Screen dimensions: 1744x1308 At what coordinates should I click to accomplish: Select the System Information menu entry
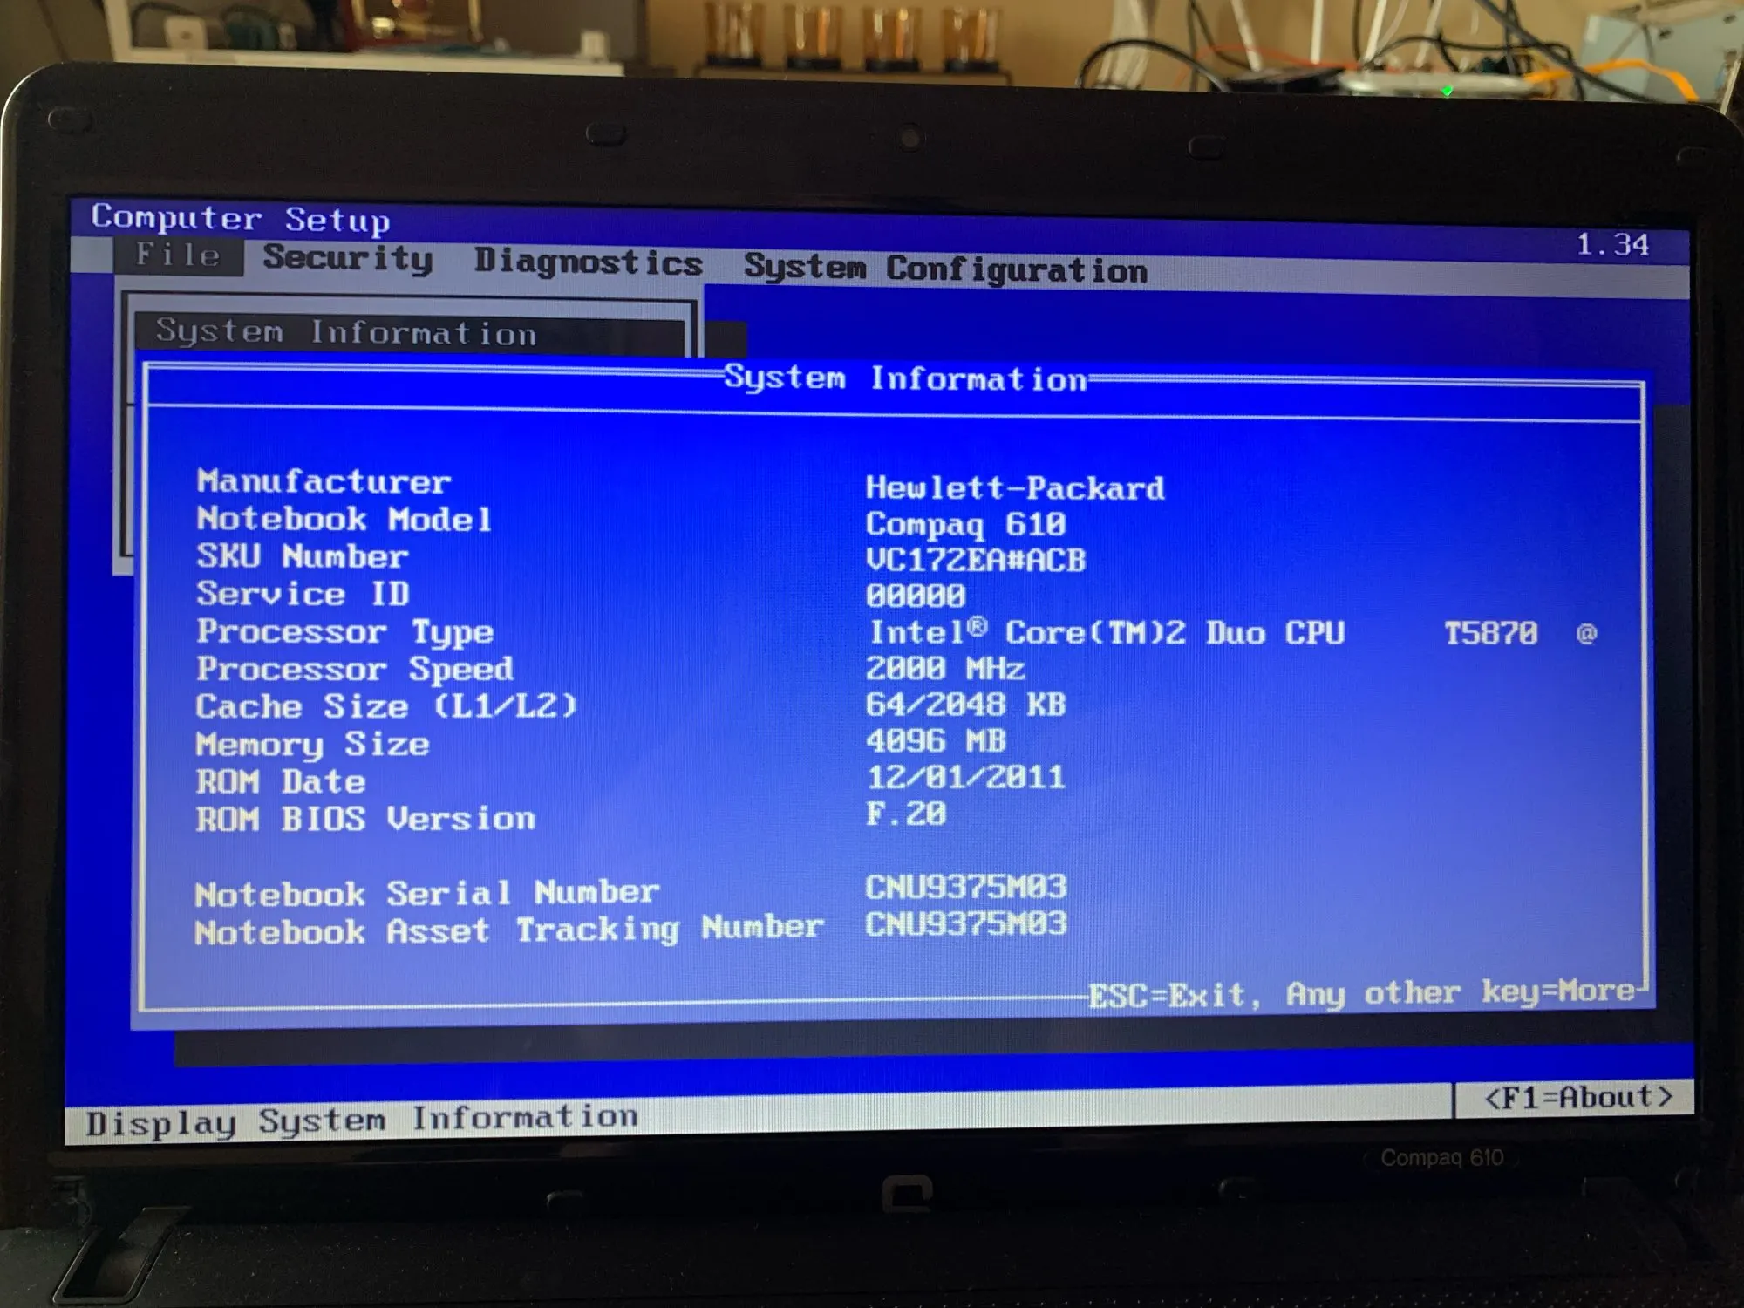pyautogui.click(x=345, y=333)
